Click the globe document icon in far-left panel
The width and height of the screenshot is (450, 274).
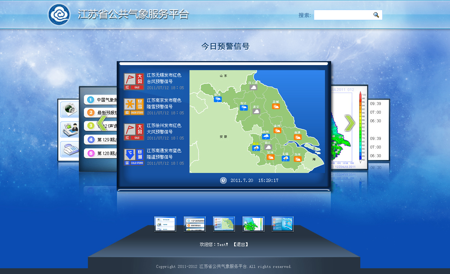tap(70, 110)
